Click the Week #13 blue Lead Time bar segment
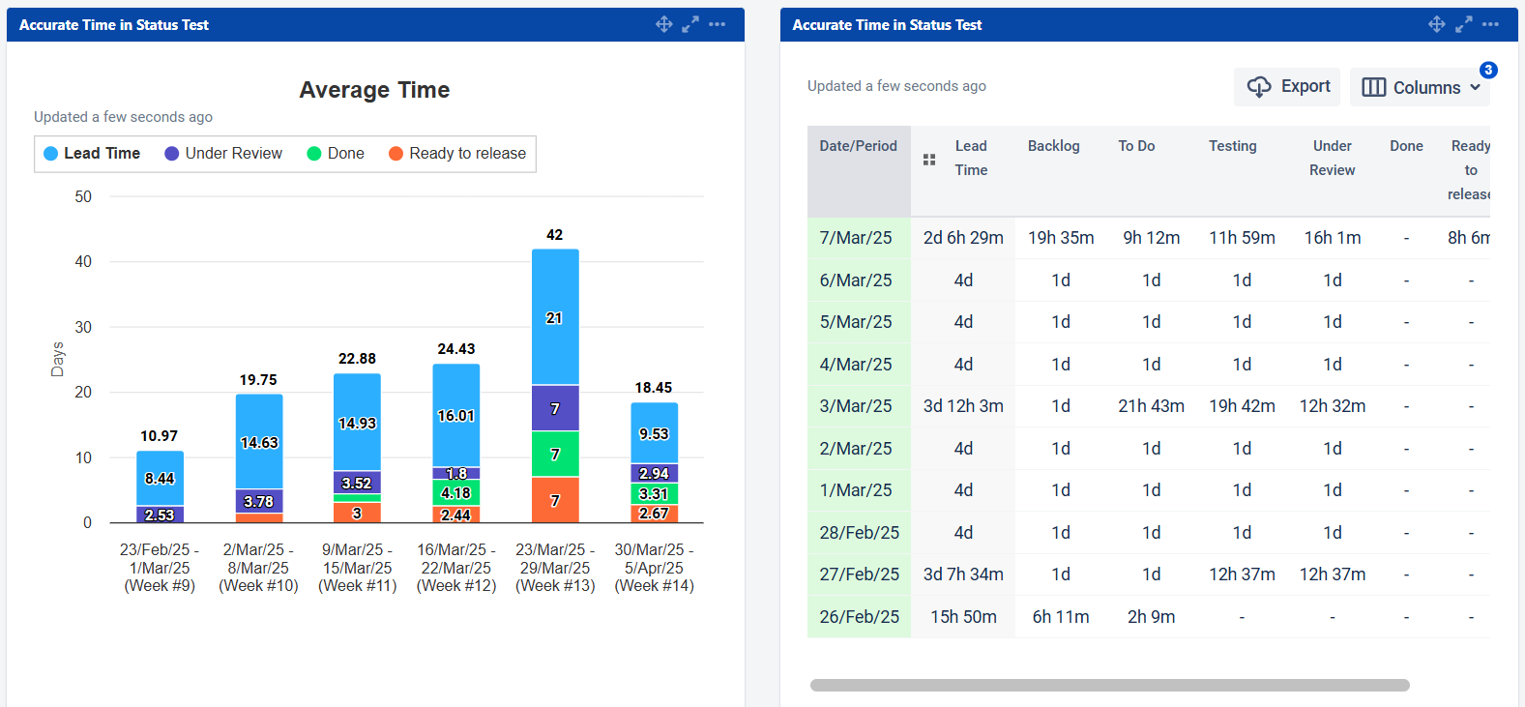Screen dimensions: 1525x707 click(555, 317)
